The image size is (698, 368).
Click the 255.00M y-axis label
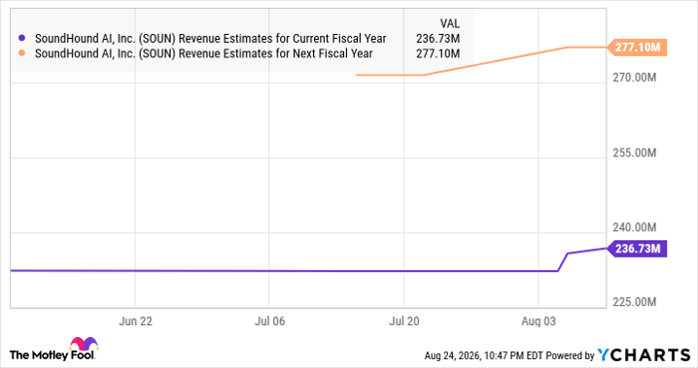pos(634,153)
